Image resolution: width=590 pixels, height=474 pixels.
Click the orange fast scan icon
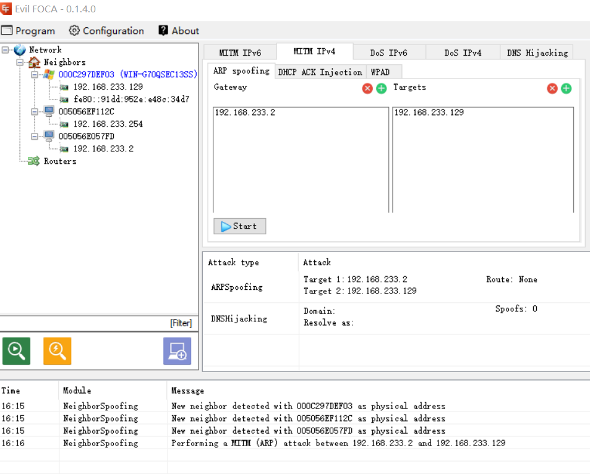coord(57,350)
